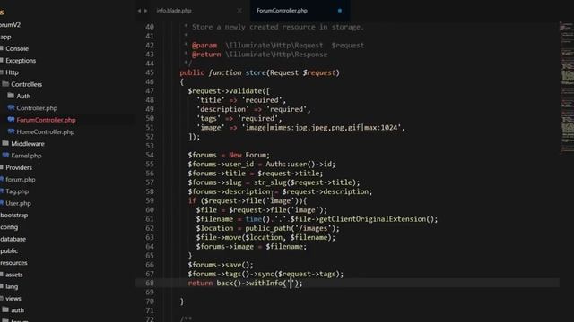
Task: Open Tag.php file in sidebar
Action: click(x=17, y=191)
